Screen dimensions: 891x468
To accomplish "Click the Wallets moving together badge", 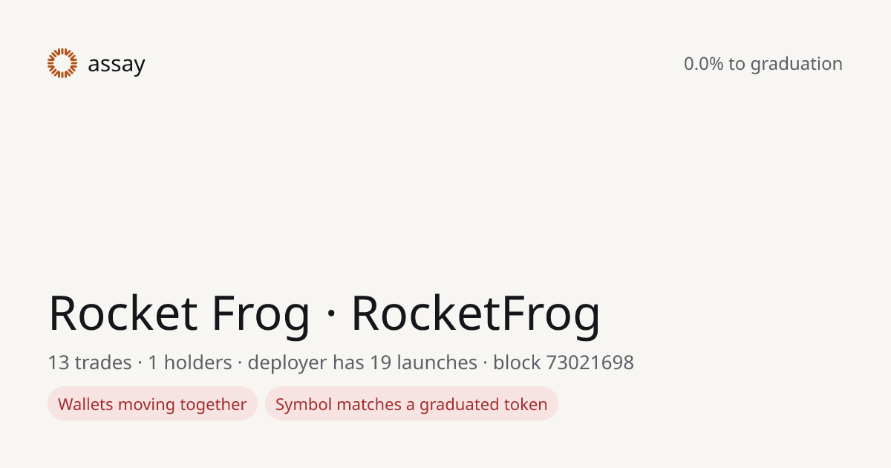I will (152, 404).
